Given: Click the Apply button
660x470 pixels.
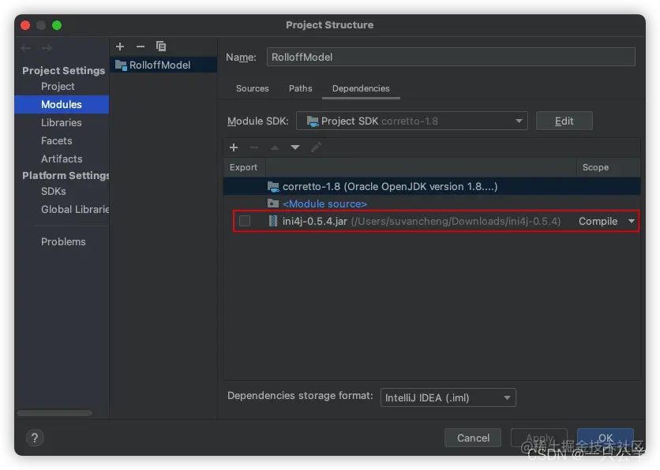Looking at the screenshot, I should point(539,438).
